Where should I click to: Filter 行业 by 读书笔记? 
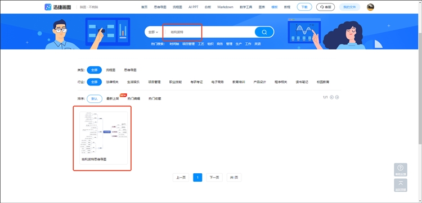pos(302,82)
